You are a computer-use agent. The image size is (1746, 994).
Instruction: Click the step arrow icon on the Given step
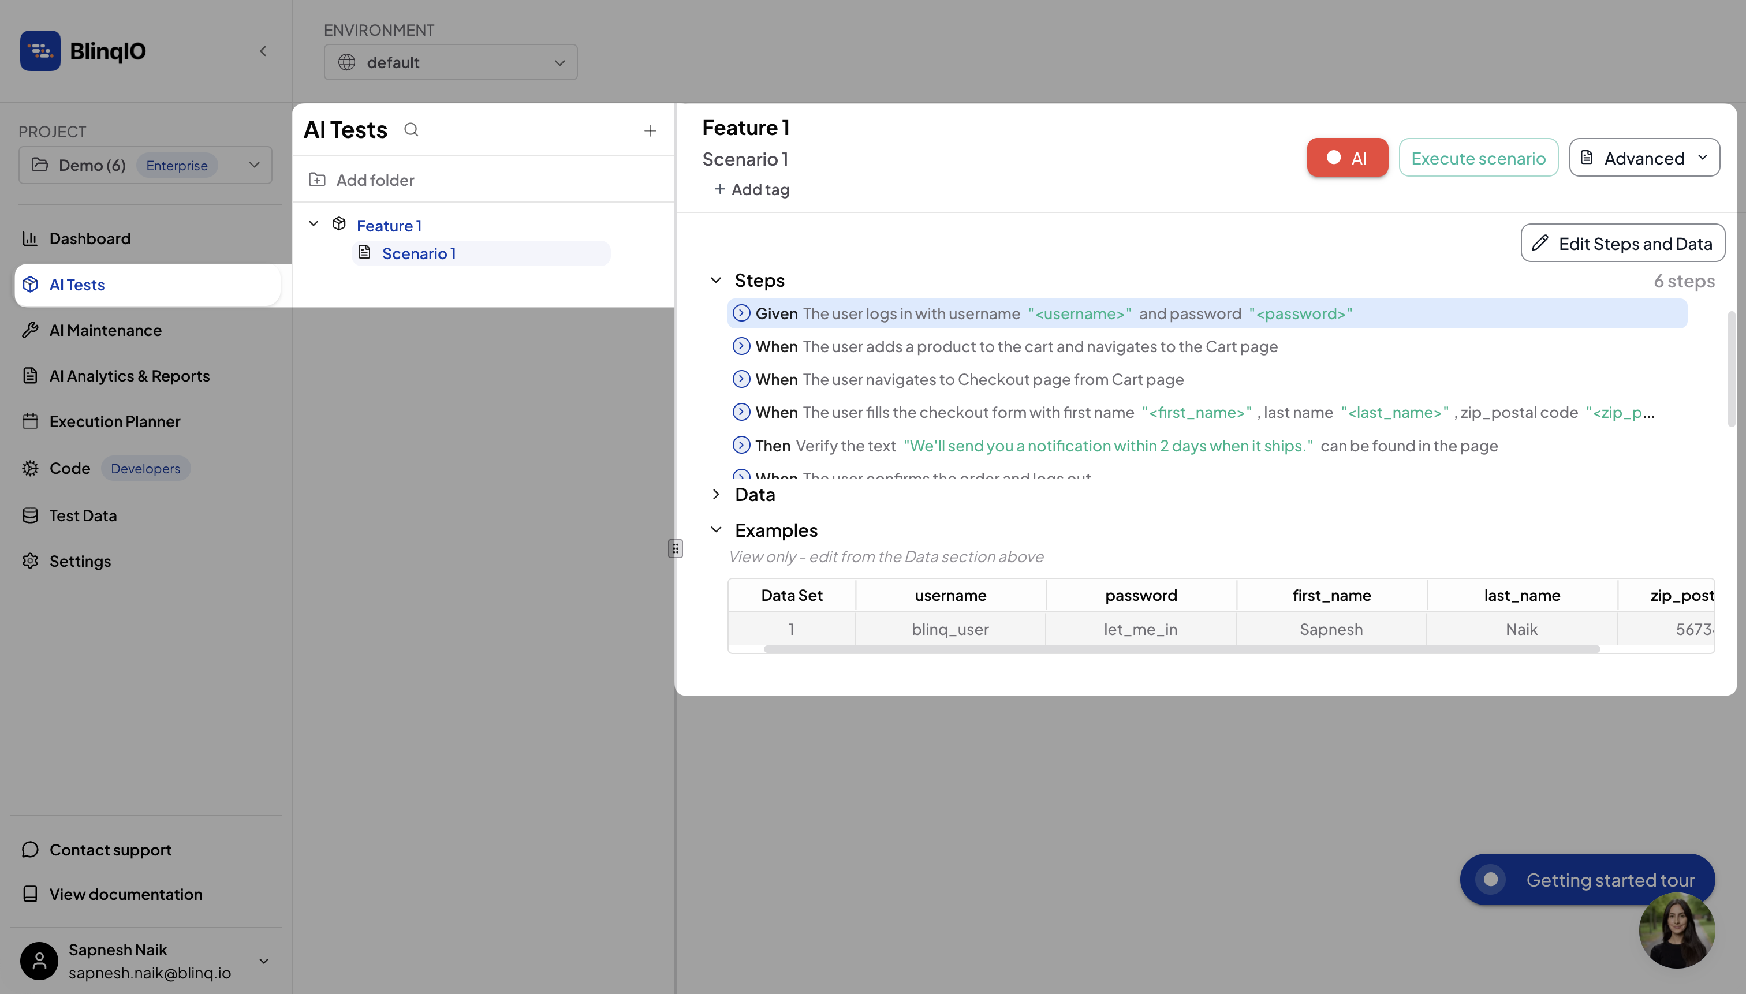(741, 313)
